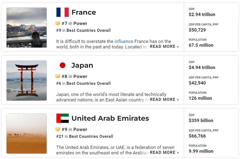Click the France flag icon
Screen dimensions: 240x159
click(62, 12)
